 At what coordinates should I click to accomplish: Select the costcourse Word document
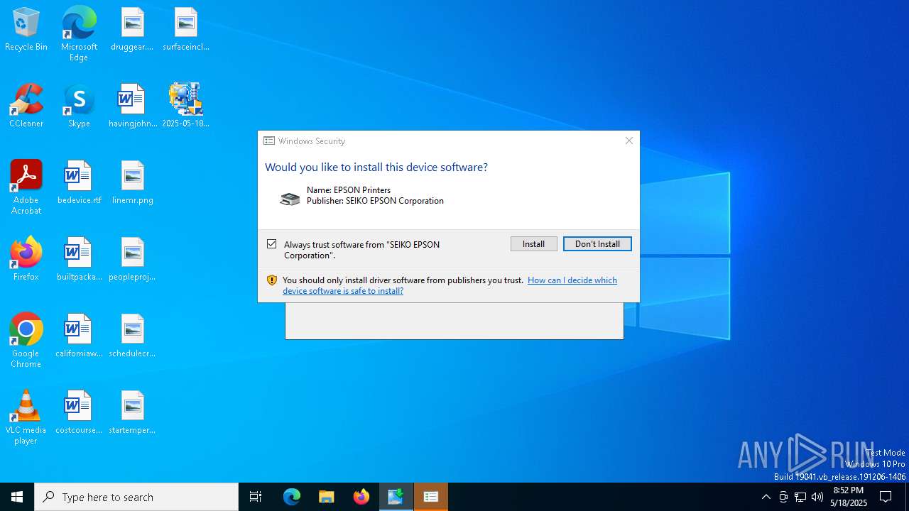(79, 413)
